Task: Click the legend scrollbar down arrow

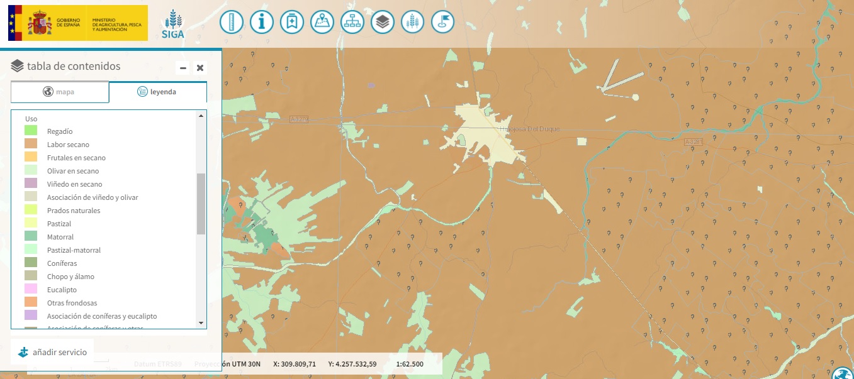Action: [201, 323]
